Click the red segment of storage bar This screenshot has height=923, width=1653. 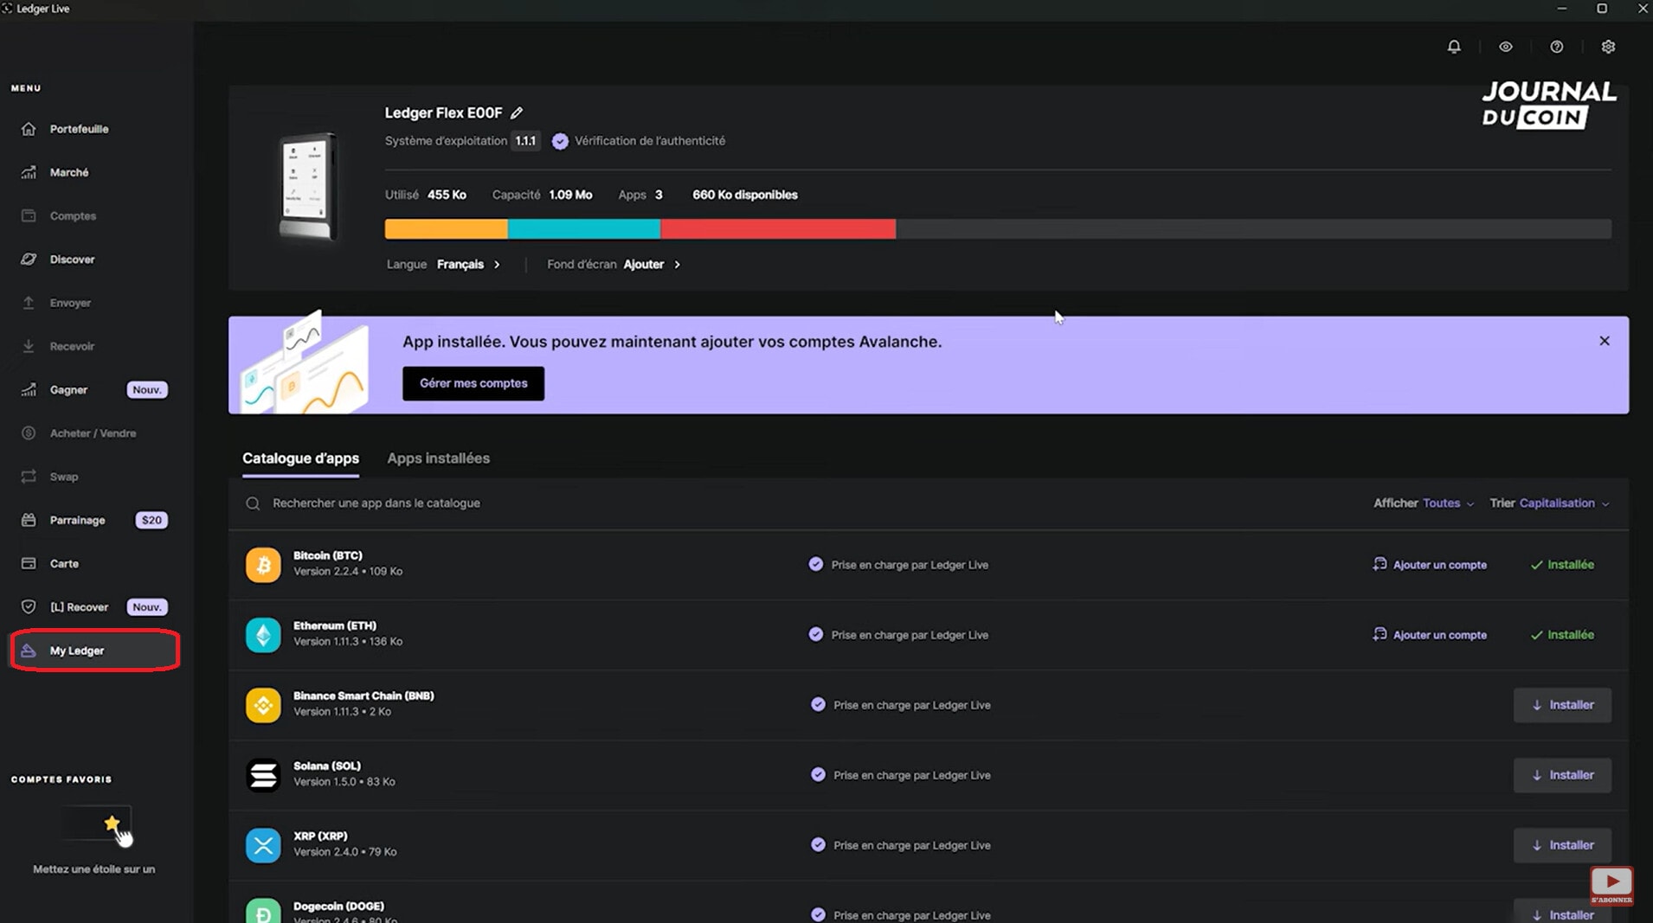point(777,229)
